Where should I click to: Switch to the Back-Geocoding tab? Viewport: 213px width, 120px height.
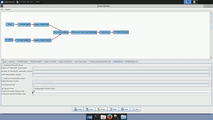point(81,62)
